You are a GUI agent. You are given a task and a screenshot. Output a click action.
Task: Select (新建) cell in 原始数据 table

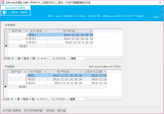18,46
